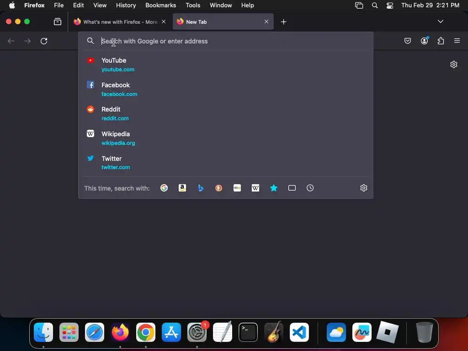Open the Tools menu
468x351 pixels.
tap(193, 5)
